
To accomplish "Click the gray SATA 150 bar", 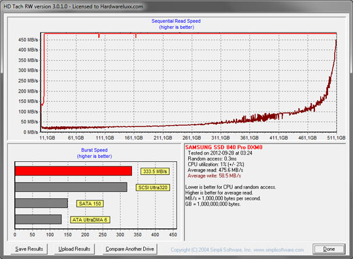I will [41, 203].
